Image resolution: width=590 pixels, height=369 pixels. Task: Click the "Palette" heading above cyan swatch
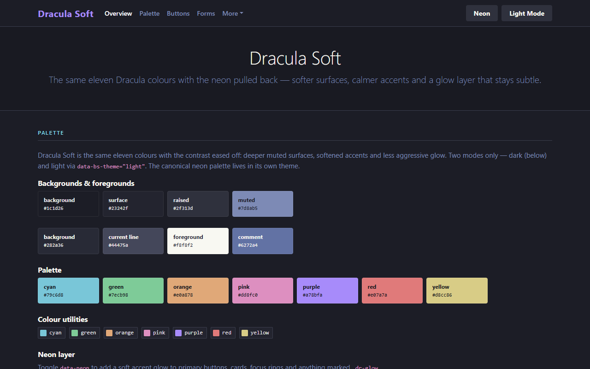tap(50, 270)
